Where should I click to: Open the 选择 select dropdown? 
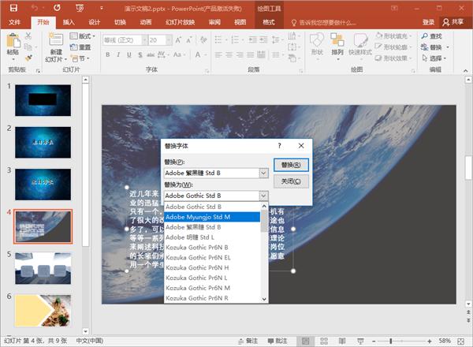tap(434, 58)
